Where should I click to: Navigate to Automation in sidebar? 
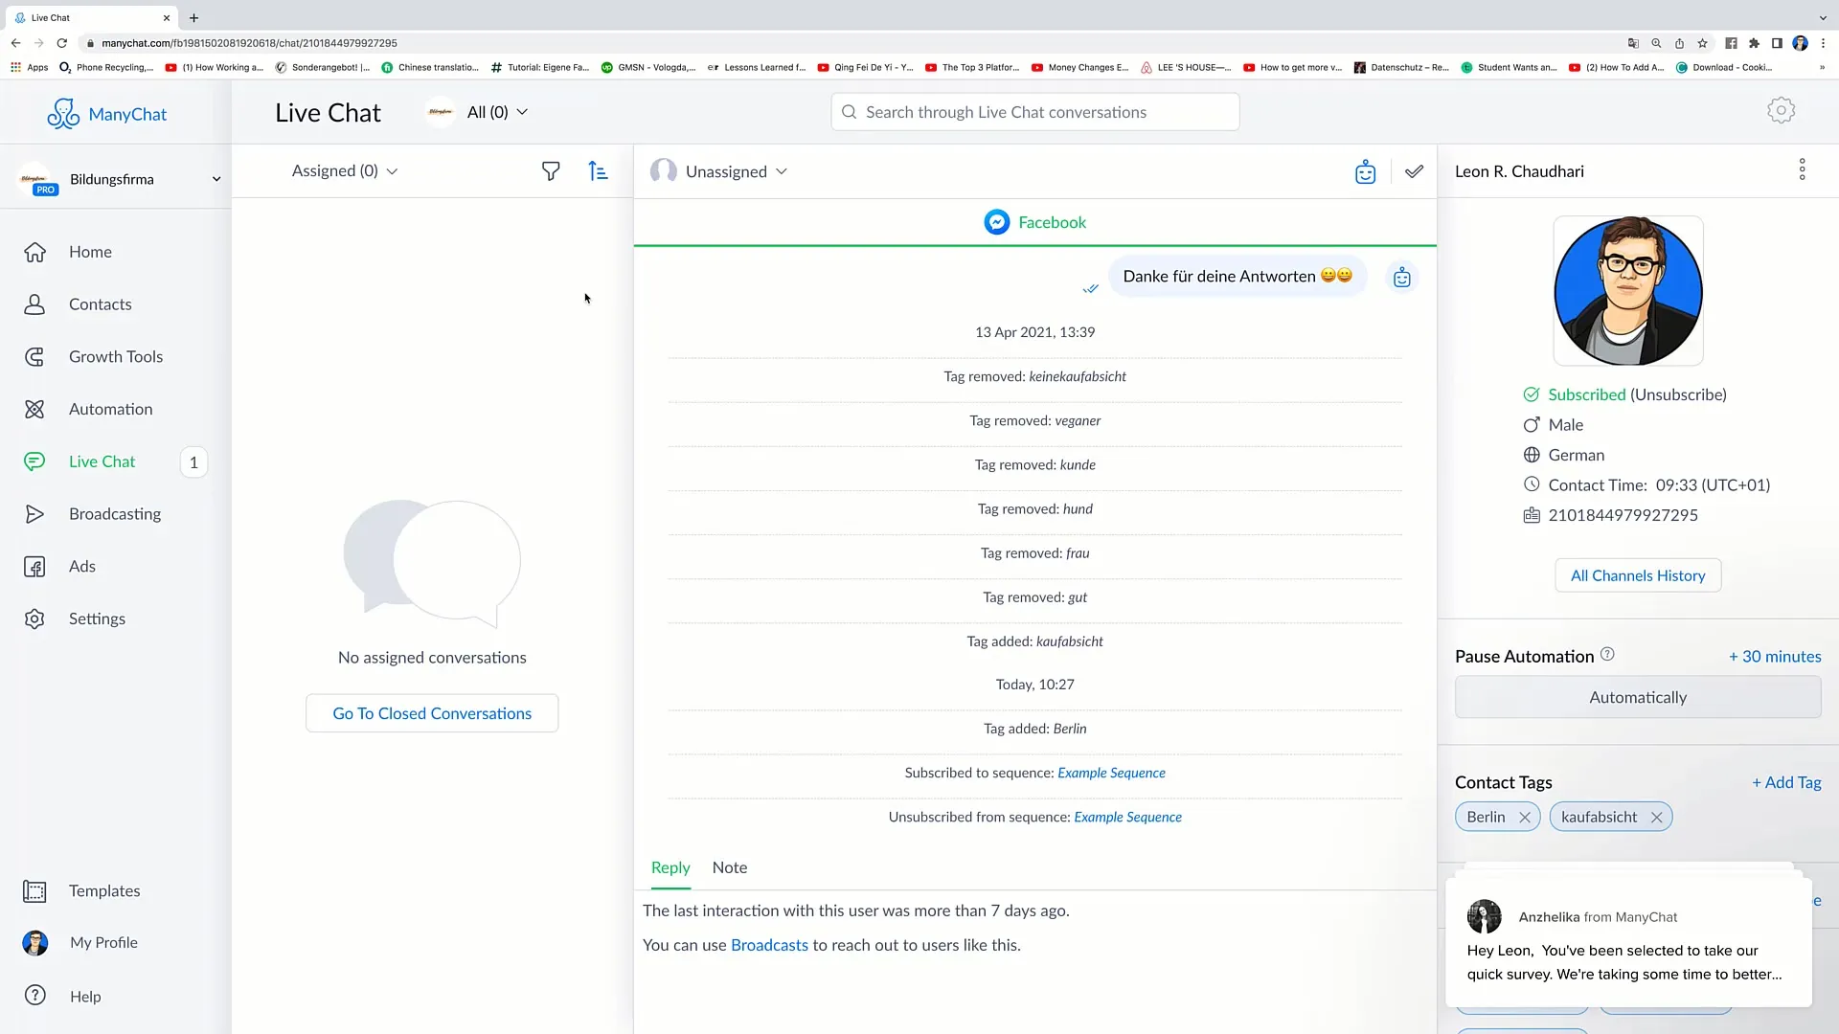pos(110,408)
